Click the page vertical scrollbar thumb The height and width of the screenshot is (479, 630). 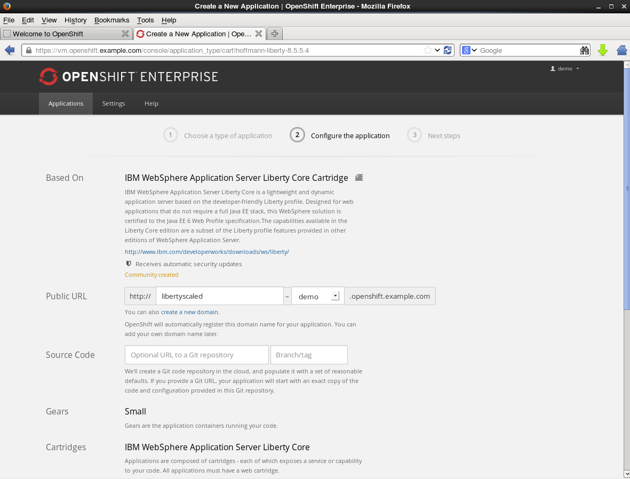(626, 188)
